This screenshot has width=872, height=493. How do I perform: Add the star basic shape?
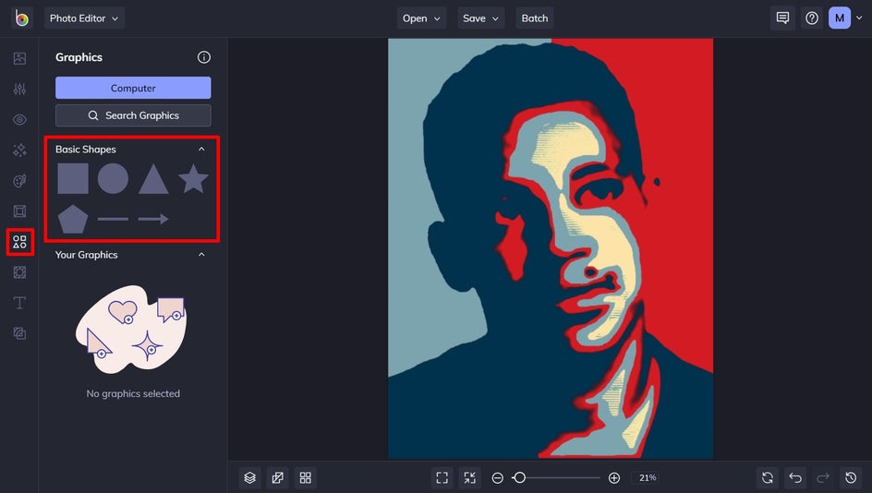194,178
